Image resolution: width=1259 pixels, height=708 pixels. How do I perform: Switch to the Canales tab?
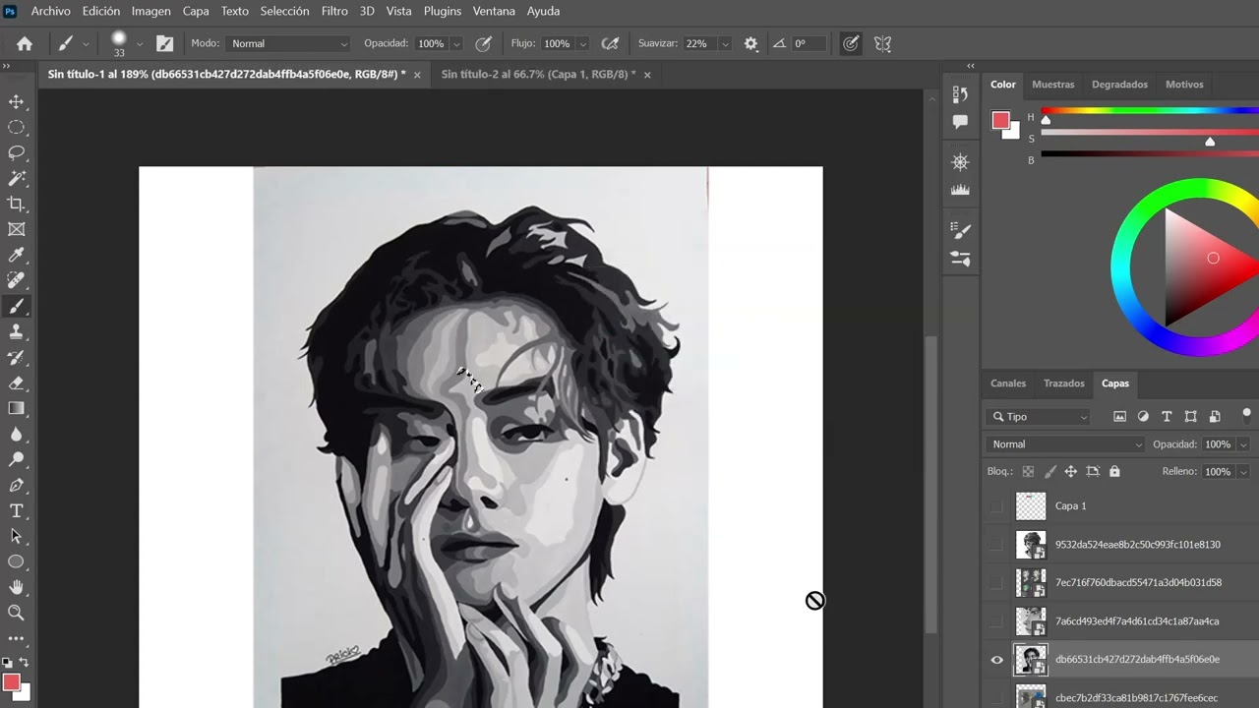click(1008, 383)
